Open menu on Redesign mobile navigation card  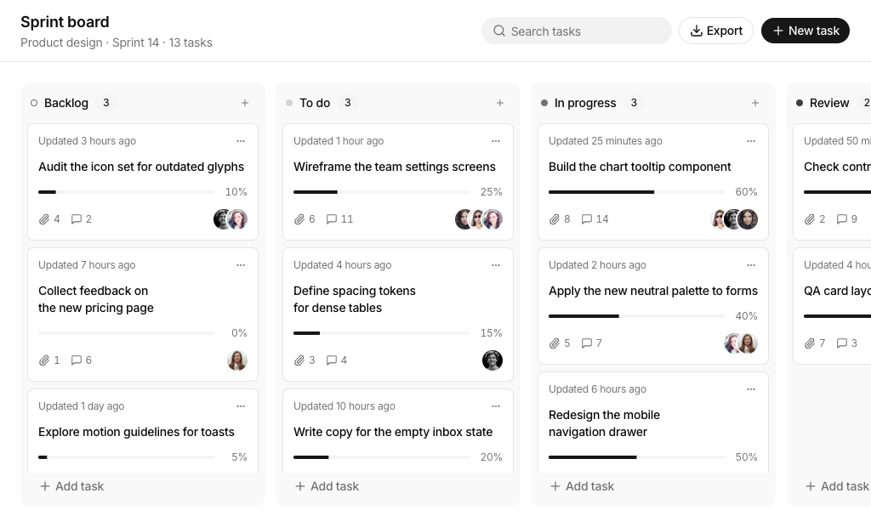point(751,389)
